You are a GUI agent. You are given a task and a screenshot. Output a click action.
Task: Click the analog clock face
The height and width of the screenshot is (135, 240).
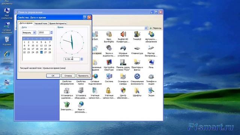72,43
